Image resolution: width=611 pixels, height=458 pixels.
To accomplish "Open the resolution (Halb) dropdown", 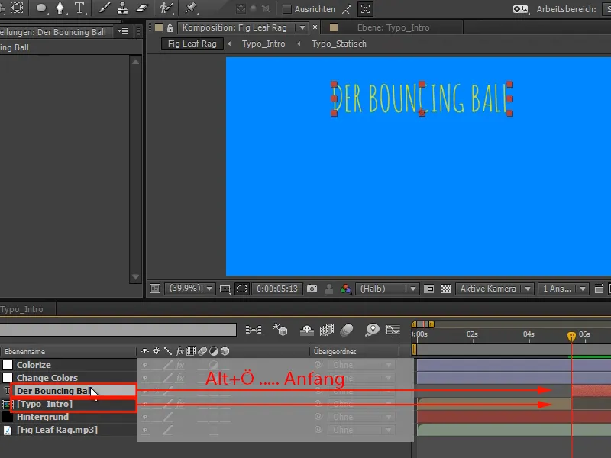I will click(x=387, y=289).
